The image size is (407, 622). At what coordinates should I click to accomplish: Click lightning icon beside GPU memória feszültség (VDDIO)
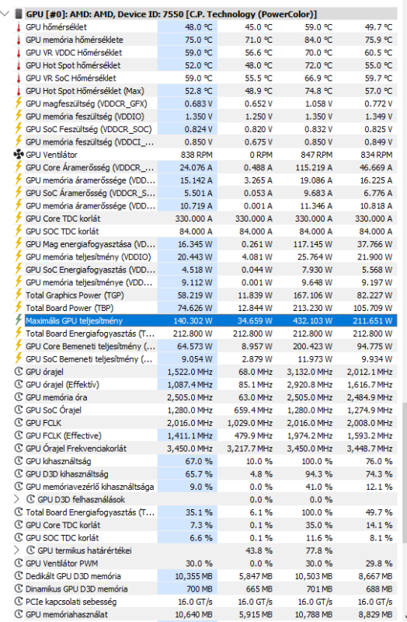click(18, 116)
